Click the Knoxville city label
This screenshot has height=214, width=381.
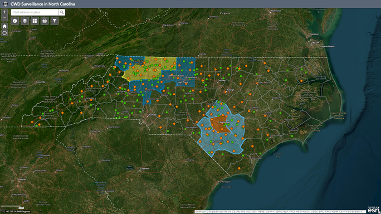click(41, 82)
